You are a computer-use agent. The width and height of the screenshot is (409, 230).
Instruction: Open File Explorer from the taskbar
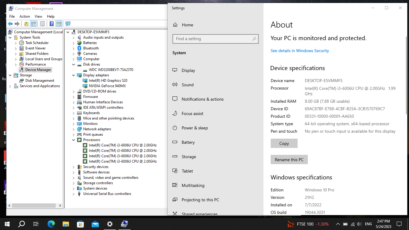[x=66, y=224]
